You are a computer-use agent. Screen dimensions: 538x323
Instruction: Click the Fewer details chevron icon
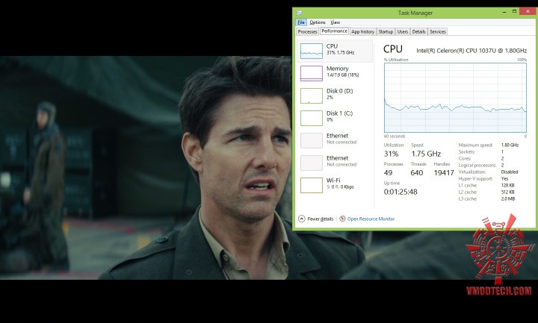click(x=302, y=219)
